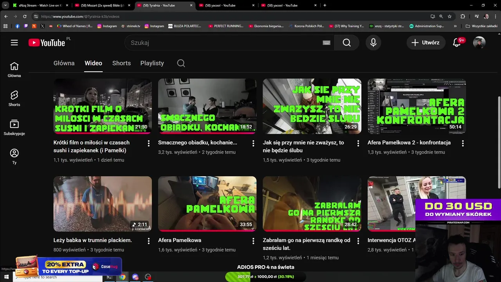Open the 'Wheel of Names' bookmark
The width and height of the screenshot is (501, 282).
tap(75, 26)
